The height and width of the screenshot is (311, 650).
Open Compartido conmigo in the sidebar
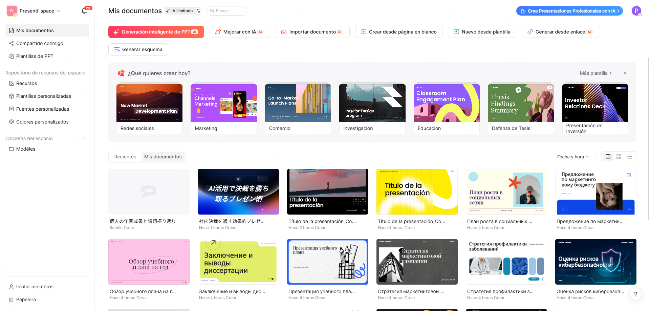click(47, 43)
